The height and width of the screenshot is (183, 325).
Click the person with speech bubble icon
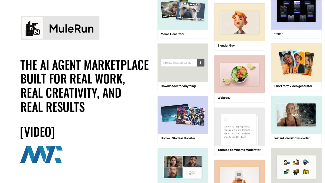click(x=287, y=172)
